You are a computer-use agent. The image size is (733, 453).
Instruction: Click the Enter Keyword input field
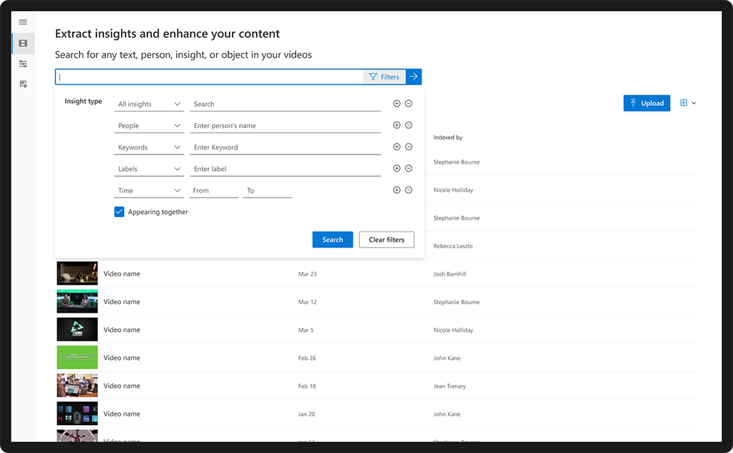[x=285, y=147]
